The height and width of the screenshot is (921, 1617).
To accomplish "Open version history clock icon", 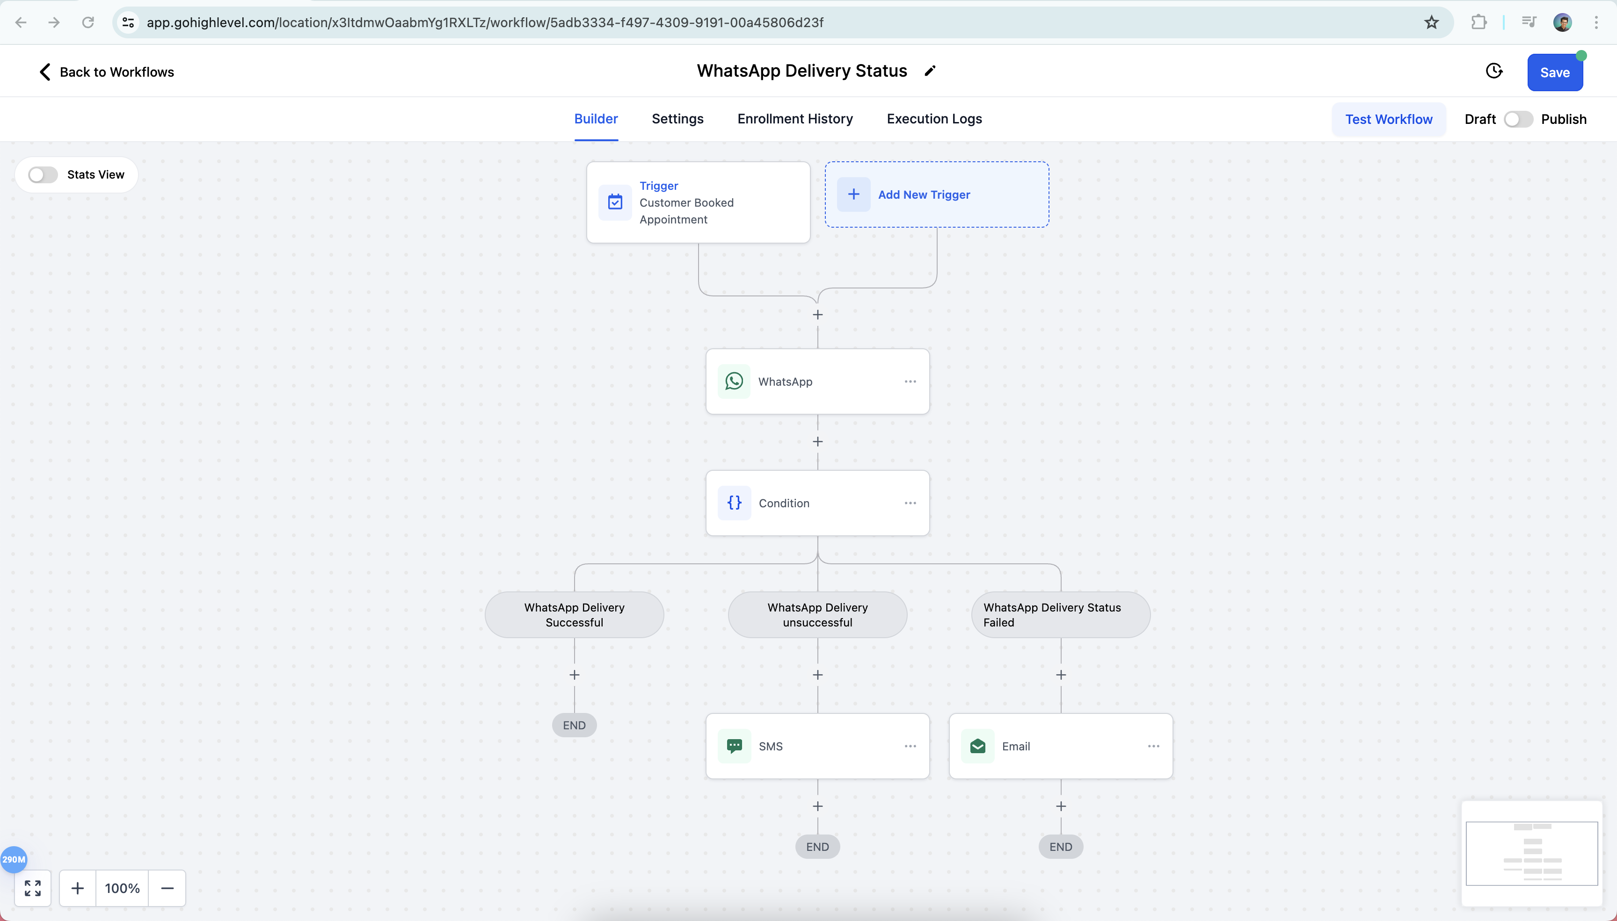I will (x=1493, y=72).
